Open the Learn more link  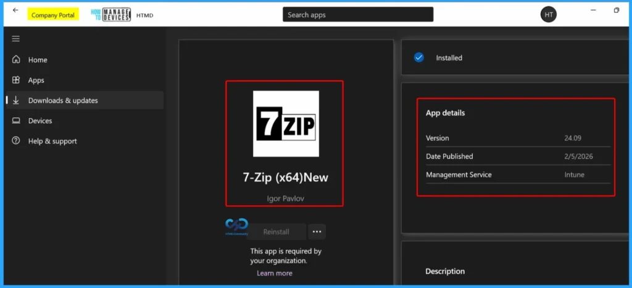click(x=275, y=273)
